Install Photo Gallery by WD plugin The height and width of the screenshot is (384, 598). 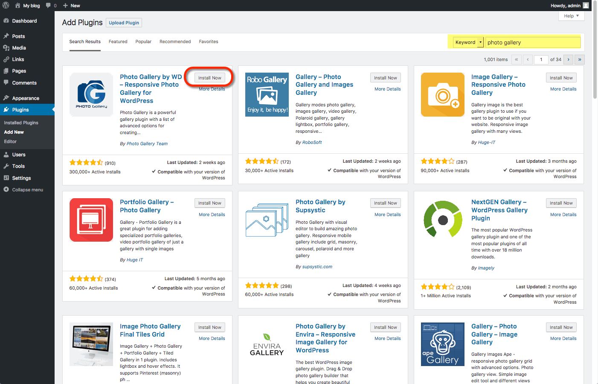(210, 78)
